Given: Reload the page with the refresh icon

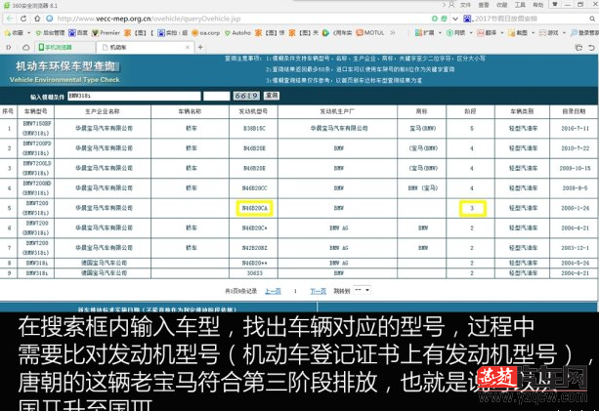Looking at the screenshot, I should point(23,19).
